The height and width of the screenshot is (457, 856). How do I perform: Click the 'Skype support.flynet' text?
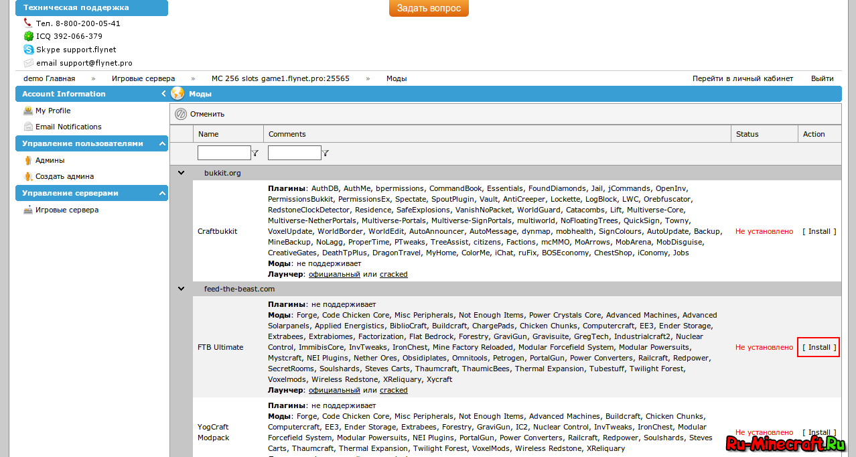(x=76, y=50)
